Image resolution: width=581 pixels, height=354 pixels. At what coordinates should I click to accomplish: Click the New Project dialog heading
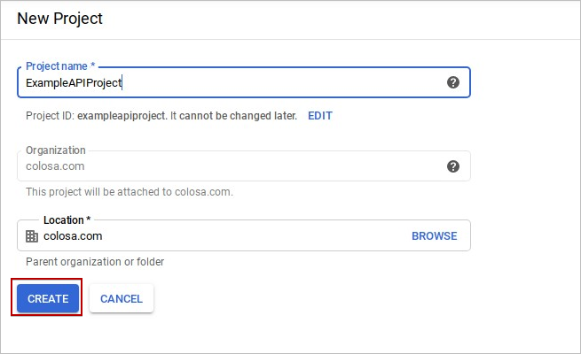[59, 18]
